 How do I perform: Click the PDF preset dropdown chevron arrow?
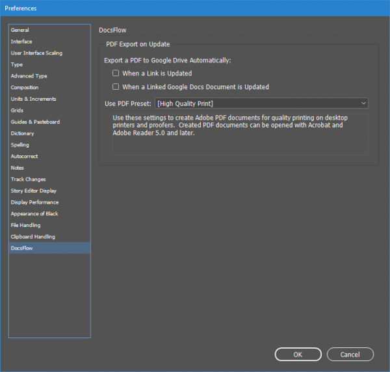click(x=363, y=103)
